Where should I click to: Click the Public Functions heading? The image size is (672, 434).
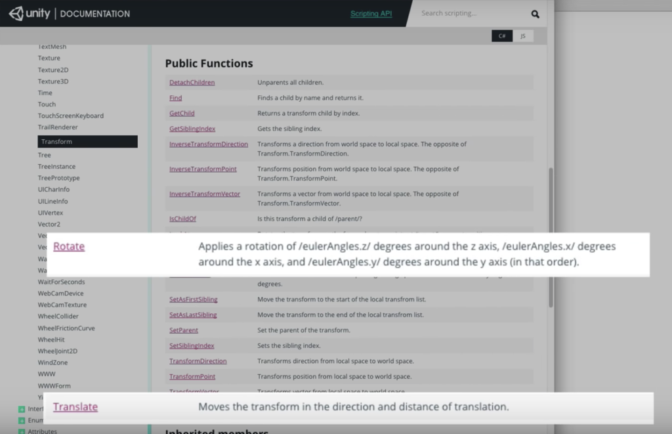coord(209,63)
